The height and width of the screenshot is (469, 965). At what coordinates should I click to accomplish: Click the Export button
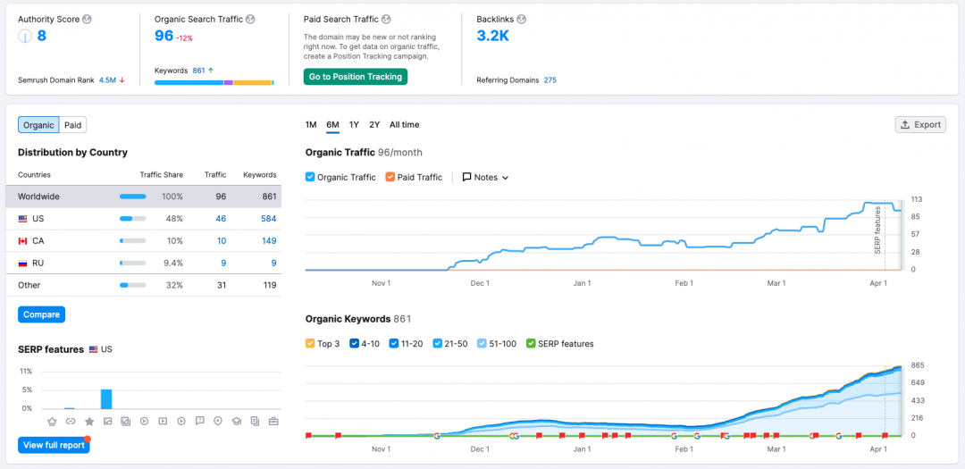click(x=920, y=125)
